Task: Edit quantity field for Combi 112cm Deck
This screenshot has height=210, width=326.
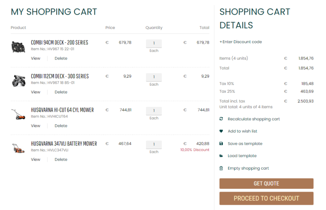Action: (x=154, y=77)
